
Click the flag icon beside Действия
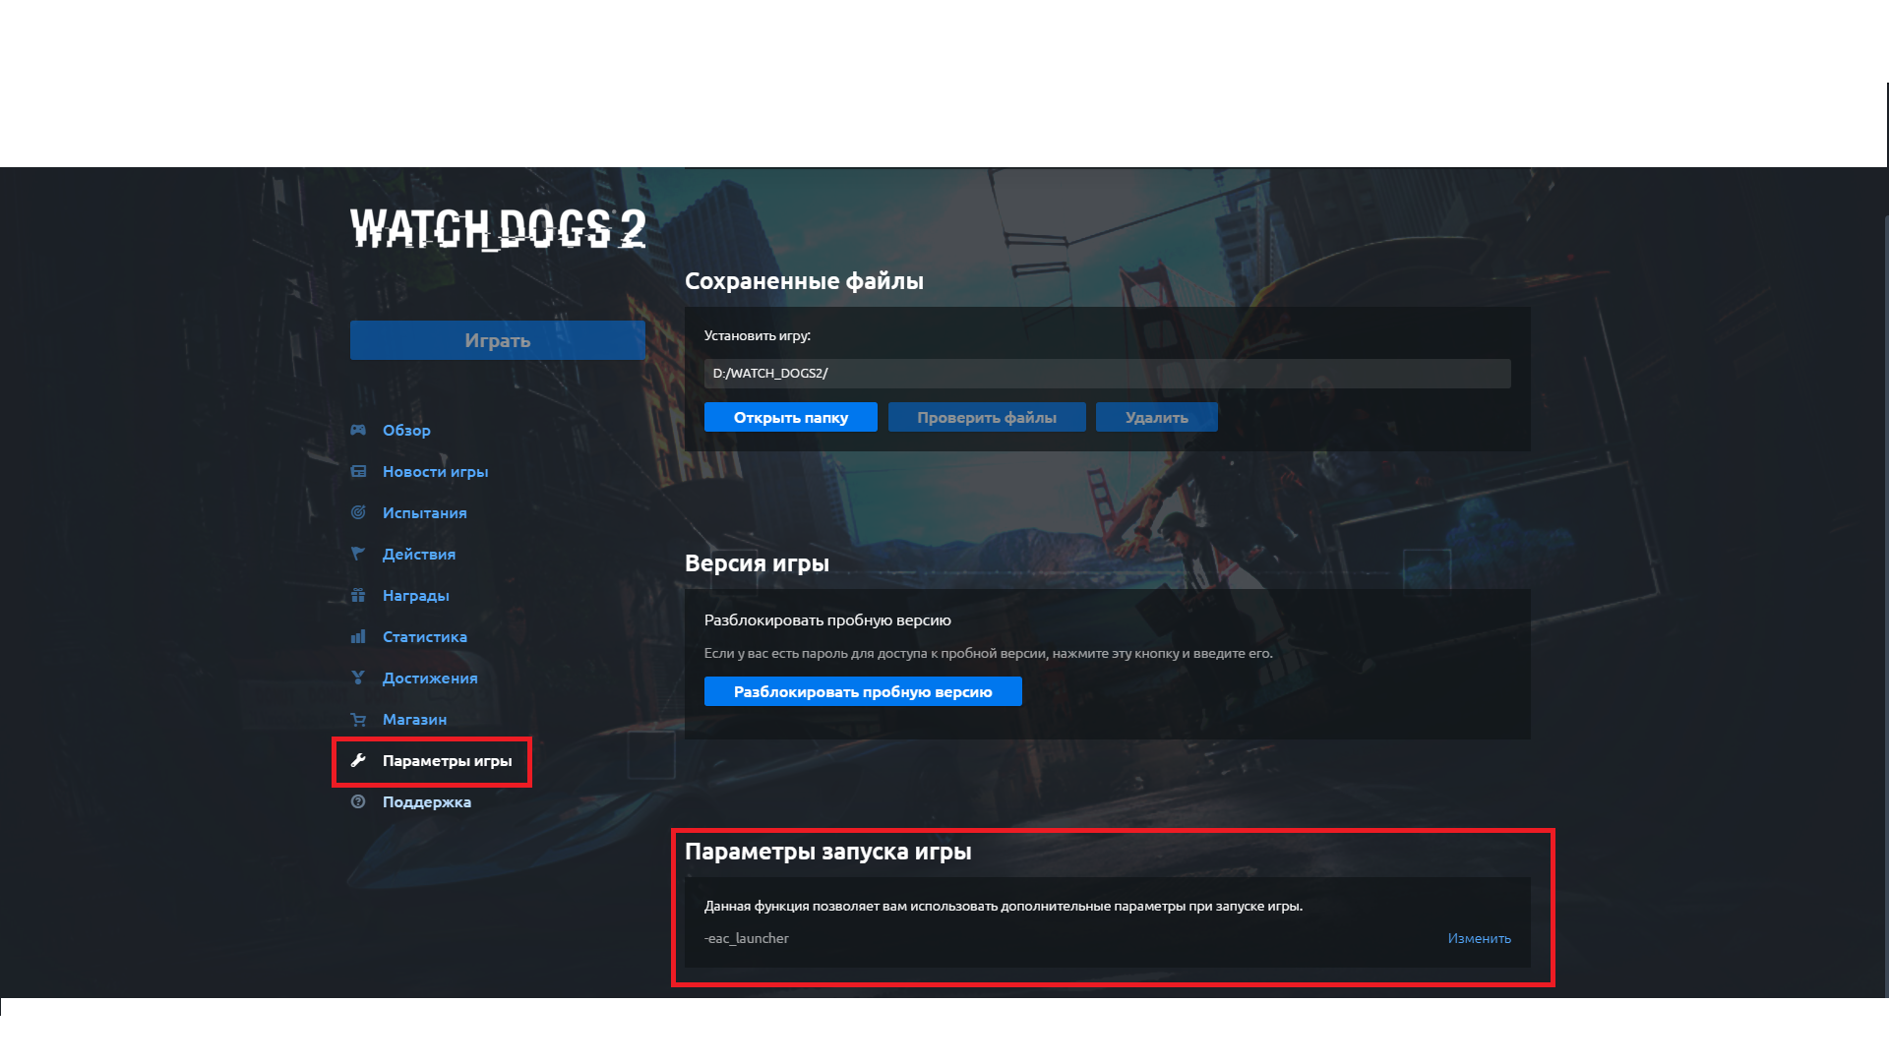(x=358, y=554)
